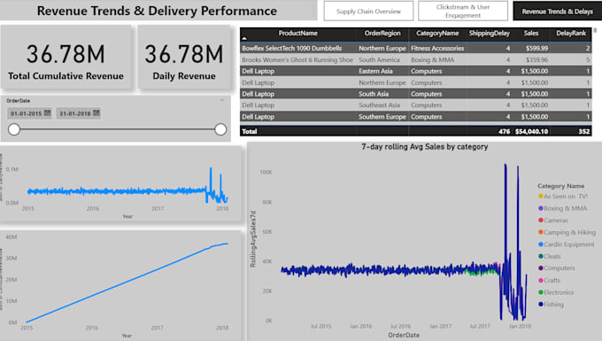Open the Clickstream & User Engagement page
The width and height of the screenshot is (602, 341).
click(463, 12)
